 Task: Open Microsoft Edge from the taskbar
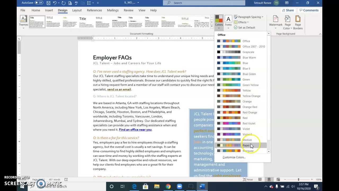(x=134, y=186)
